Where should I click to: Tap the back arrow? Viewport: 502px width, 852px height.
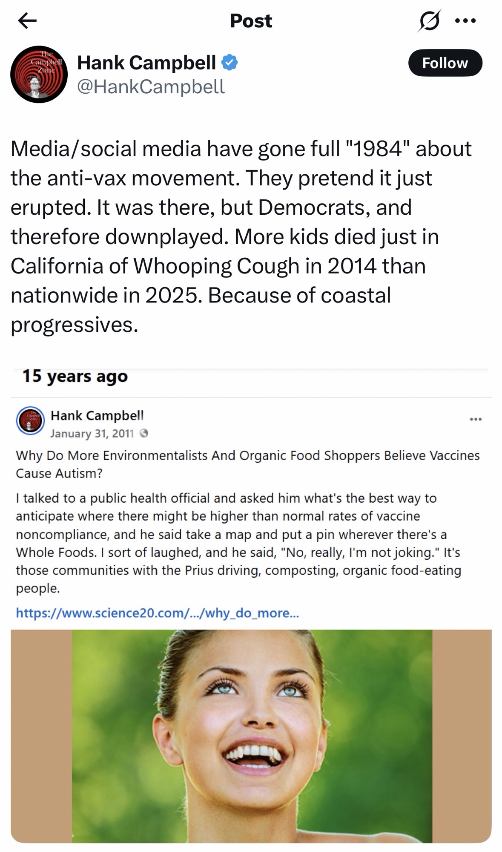pos(27,20)
